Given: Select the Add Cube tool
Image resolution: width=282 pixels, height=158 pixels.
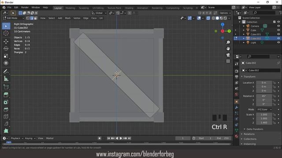Looking at the screenshot, I should 6,87.
